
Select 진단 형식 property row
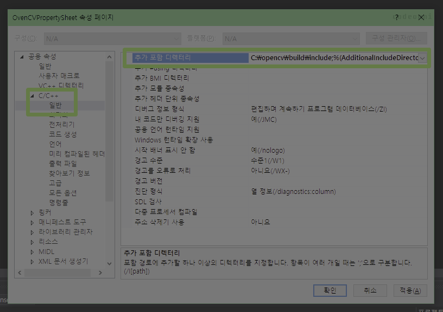149,191
